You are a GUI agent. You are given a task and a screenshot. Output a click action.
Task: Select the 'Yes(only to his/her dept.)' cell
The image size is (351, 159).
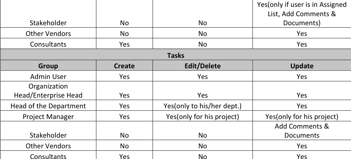[202, 106]
